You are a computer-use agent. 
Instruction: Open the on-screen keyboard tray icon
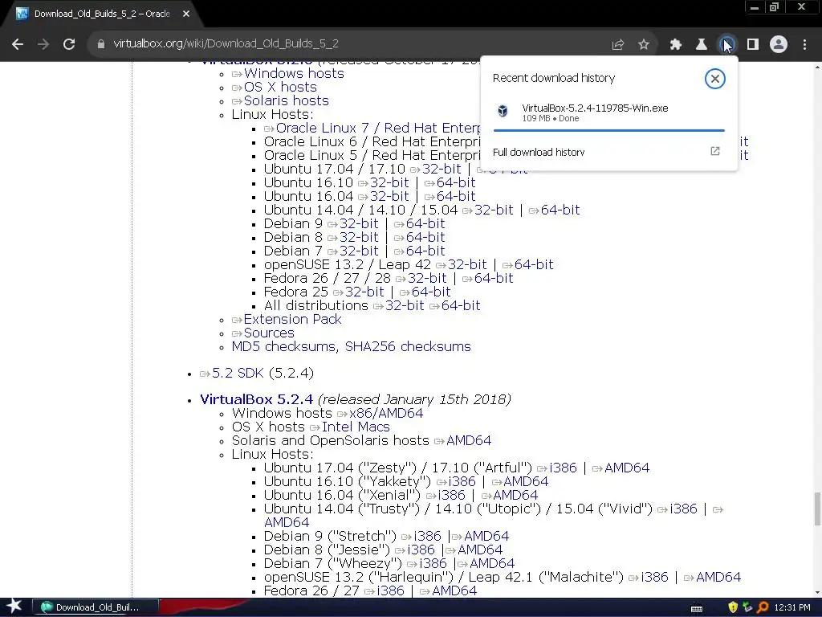(x=697, y=609)
